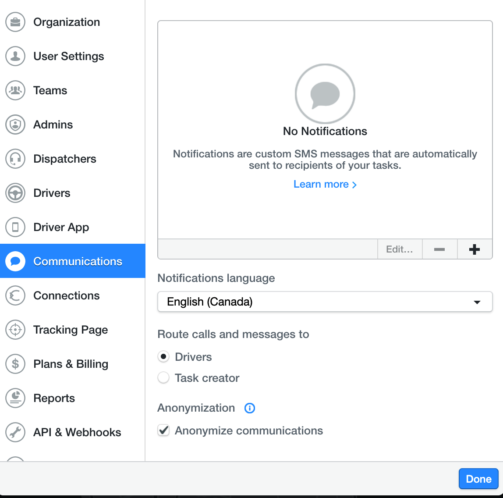This screenshot has width=503, height=498.
Task: Click the Plans & Billing dollar icon
Action: coord(15,364)
